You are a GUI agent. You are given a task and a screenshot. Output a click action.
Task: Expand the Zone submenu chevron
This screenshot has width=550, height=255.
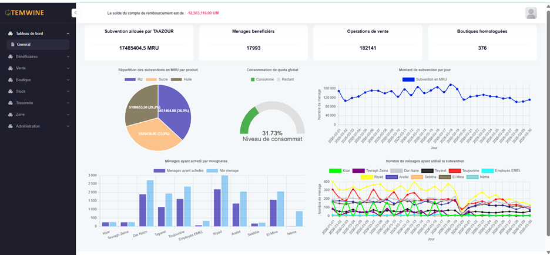68,114
